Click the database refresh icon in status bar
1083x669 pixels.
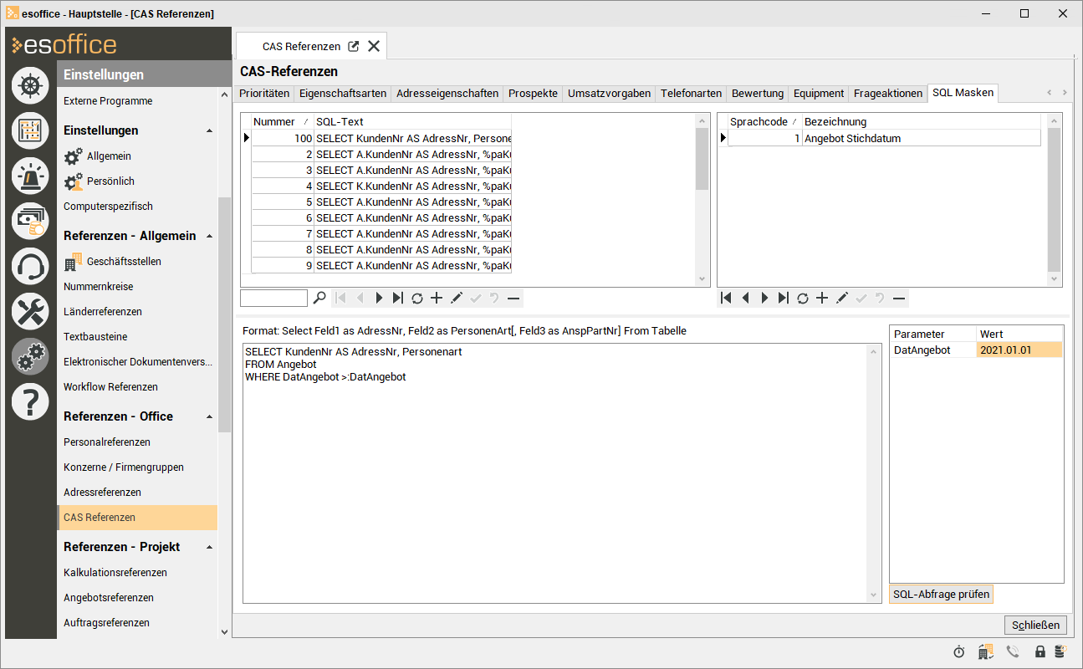click(x=1060, y=651)
